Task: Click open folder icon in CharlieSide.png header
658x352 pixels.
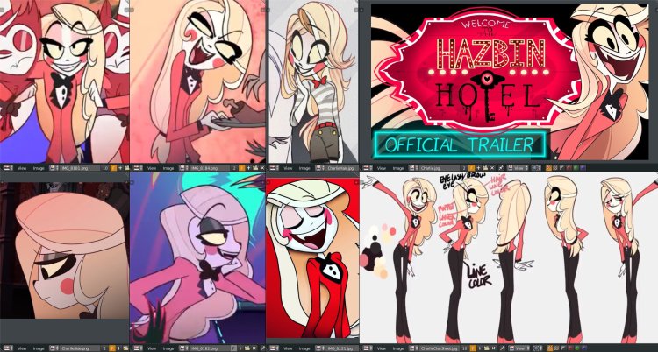Action: 125,348
